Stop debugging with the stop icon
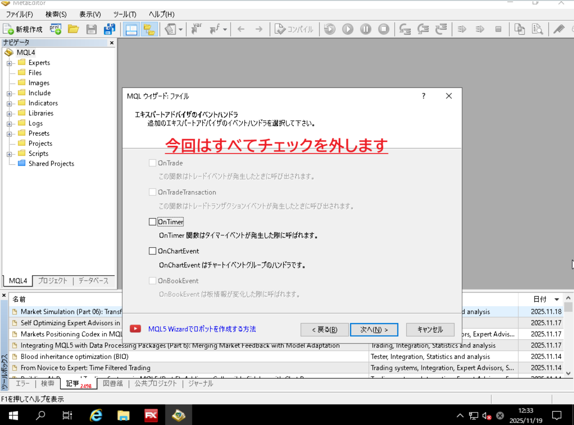The image size is (574, 425). [383, 29]
